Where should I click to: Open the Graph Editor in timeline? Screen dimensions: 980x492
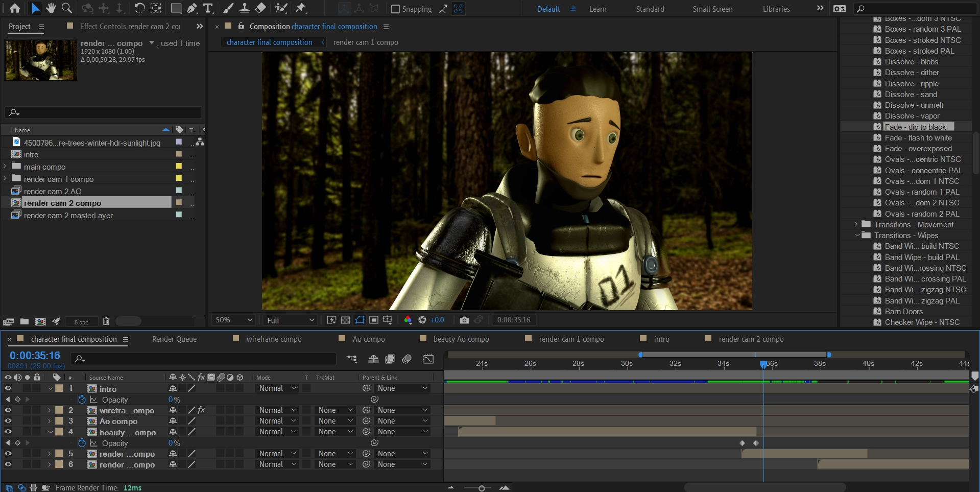coord(428,359)
